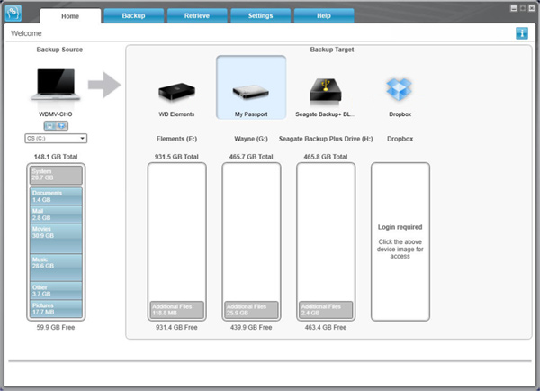Click the WD SmartWare logo icon
Viewport: 540px width, 391px height.
13,14
